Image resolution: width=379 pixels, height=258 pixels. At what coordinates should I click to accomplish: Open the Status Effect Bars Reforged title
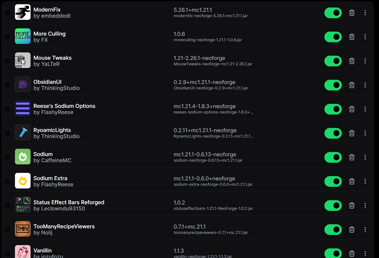69,202
